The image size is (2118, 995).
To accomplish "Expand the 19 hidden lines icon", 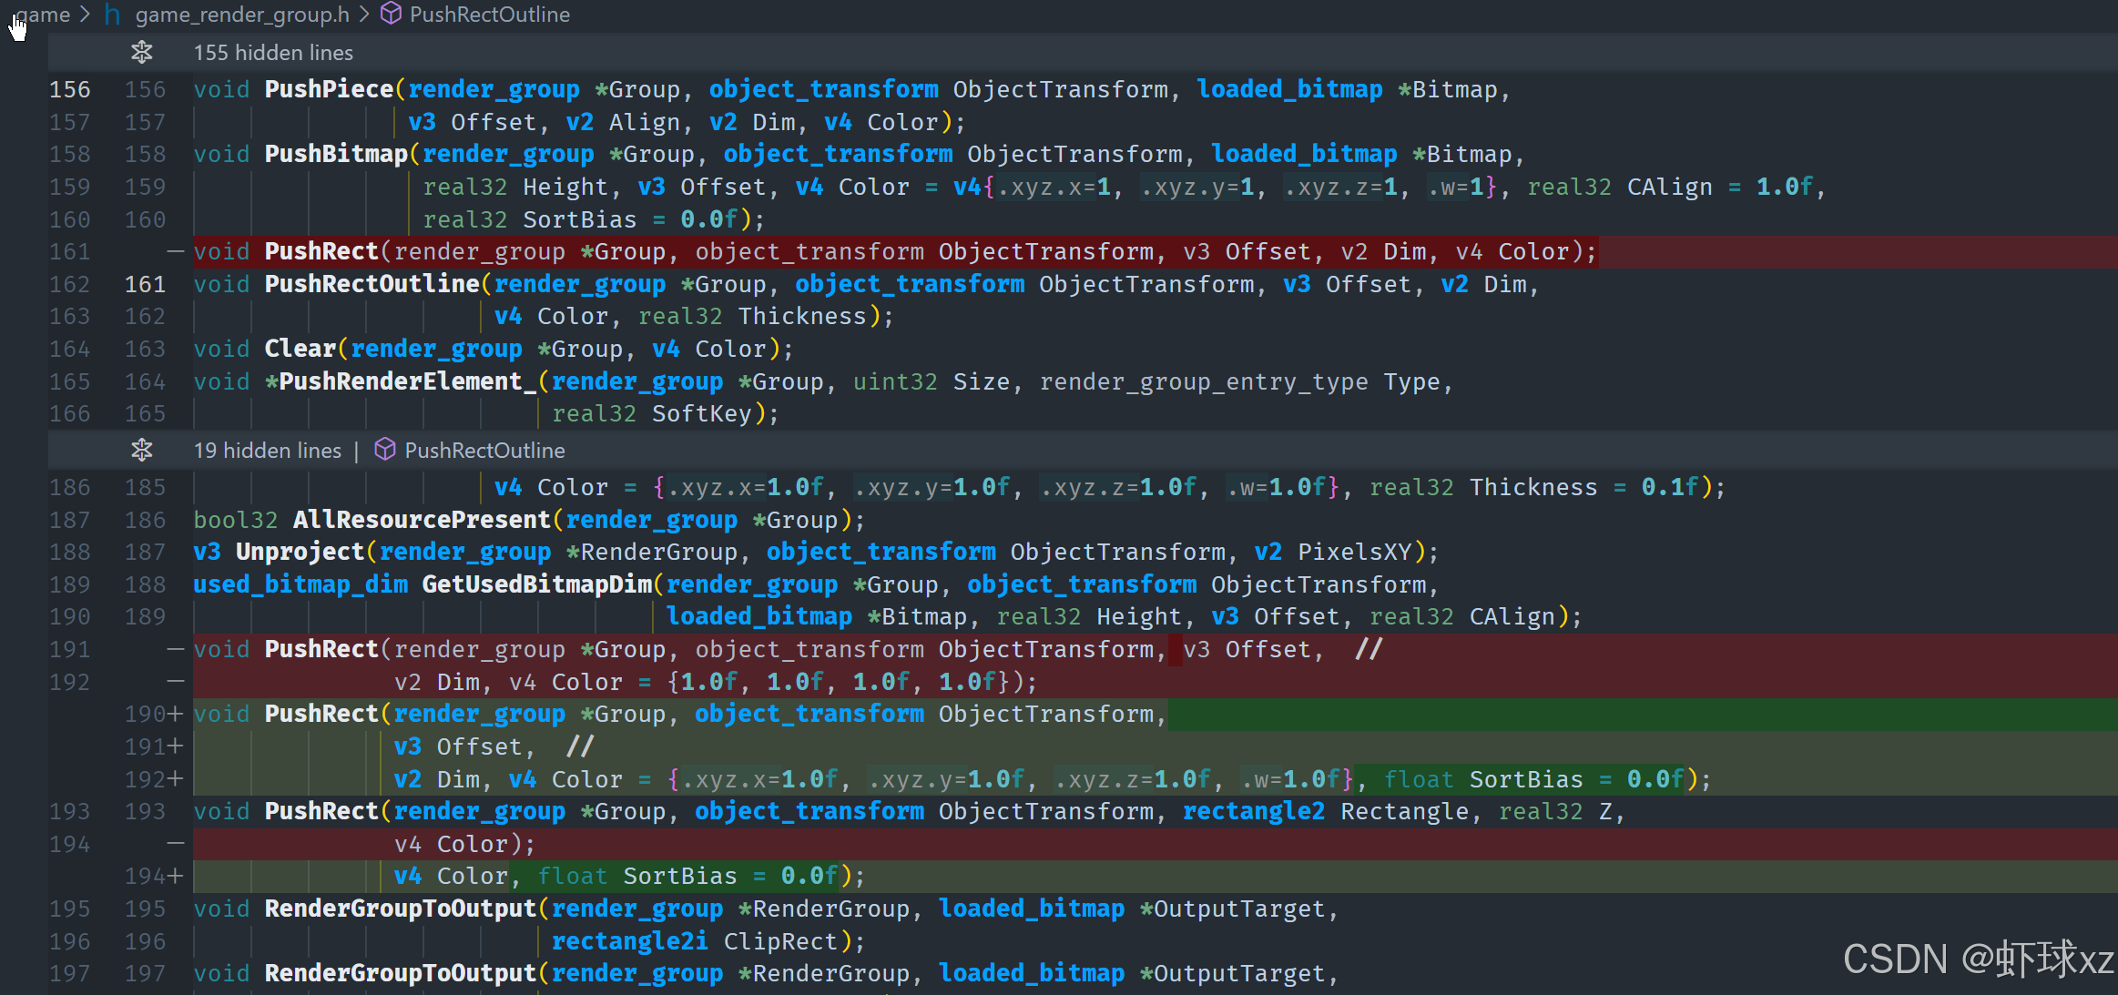I will tap(141, 451).
